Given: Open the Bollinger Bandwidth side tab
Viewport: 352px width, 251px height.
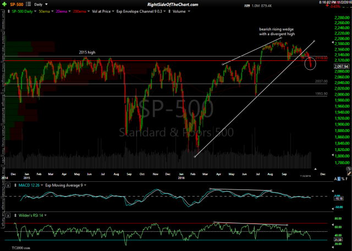Looking at the screenshot, I should tap(3, 108).
